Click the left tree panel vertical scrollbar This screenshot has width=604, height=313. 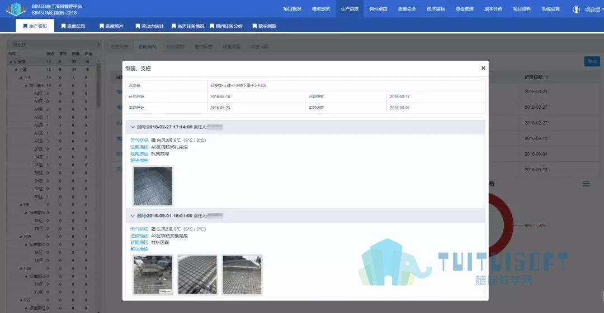98,85
